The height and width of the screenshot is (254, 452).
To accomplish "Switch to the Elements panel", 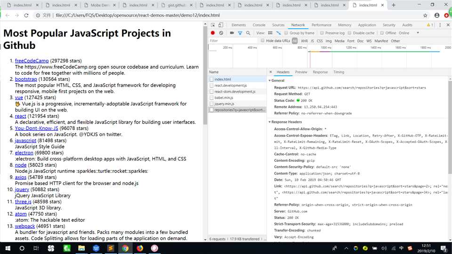I will pyautogui.click(x=238, y=25).
